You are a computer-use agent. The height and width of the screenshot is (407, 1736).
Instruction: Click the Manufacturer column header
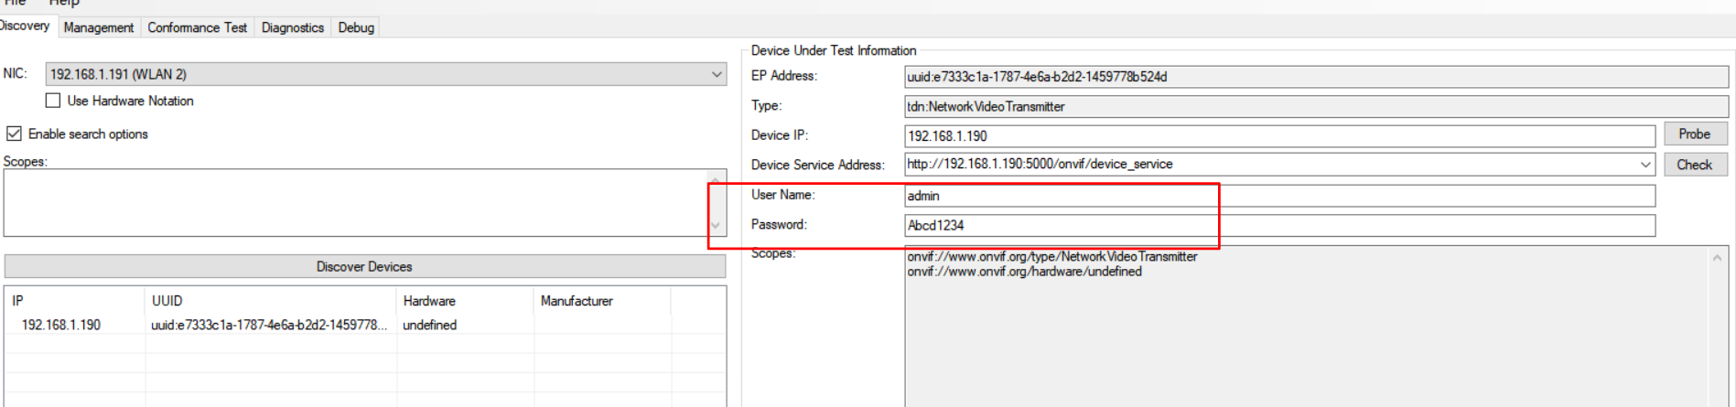[x=602, y=301]
